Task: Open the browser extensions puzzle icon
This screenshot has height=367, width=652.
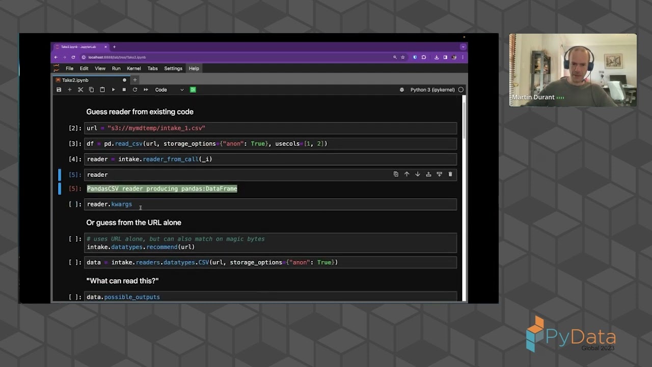Action: click(424, 57)
